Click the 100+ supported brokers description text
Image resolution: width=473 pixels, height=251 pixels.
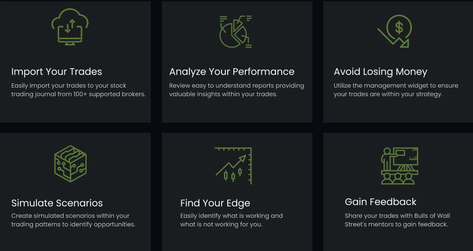click(79, 90)
